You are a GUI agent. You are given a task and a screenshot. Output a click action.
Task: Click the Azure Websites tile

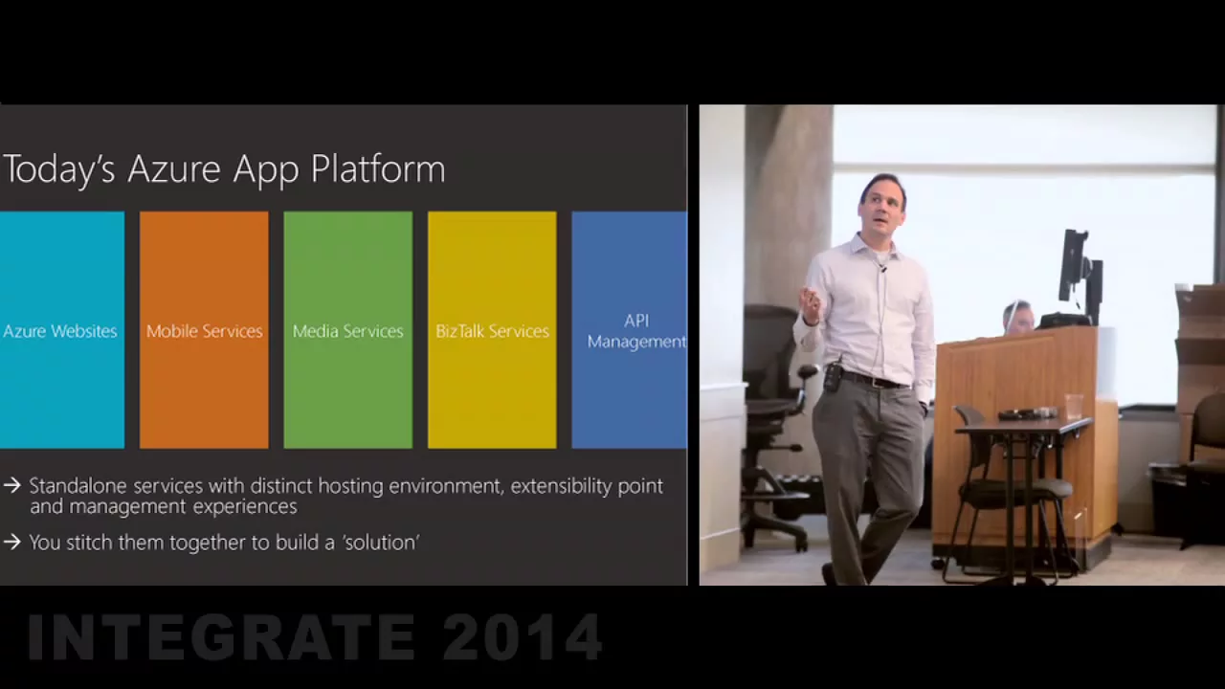[62, 330]
